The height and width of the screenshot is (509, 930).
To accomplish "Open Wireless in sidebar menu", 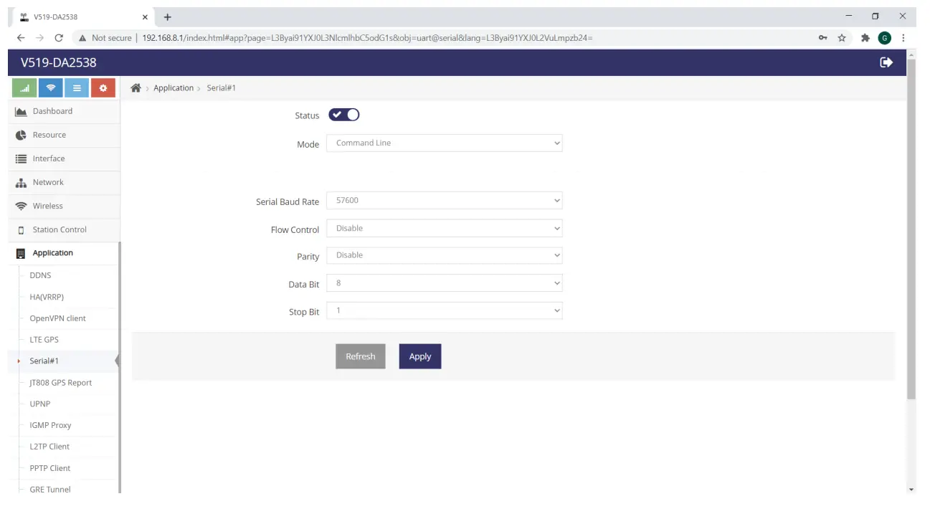I will (x=64, y=206).
